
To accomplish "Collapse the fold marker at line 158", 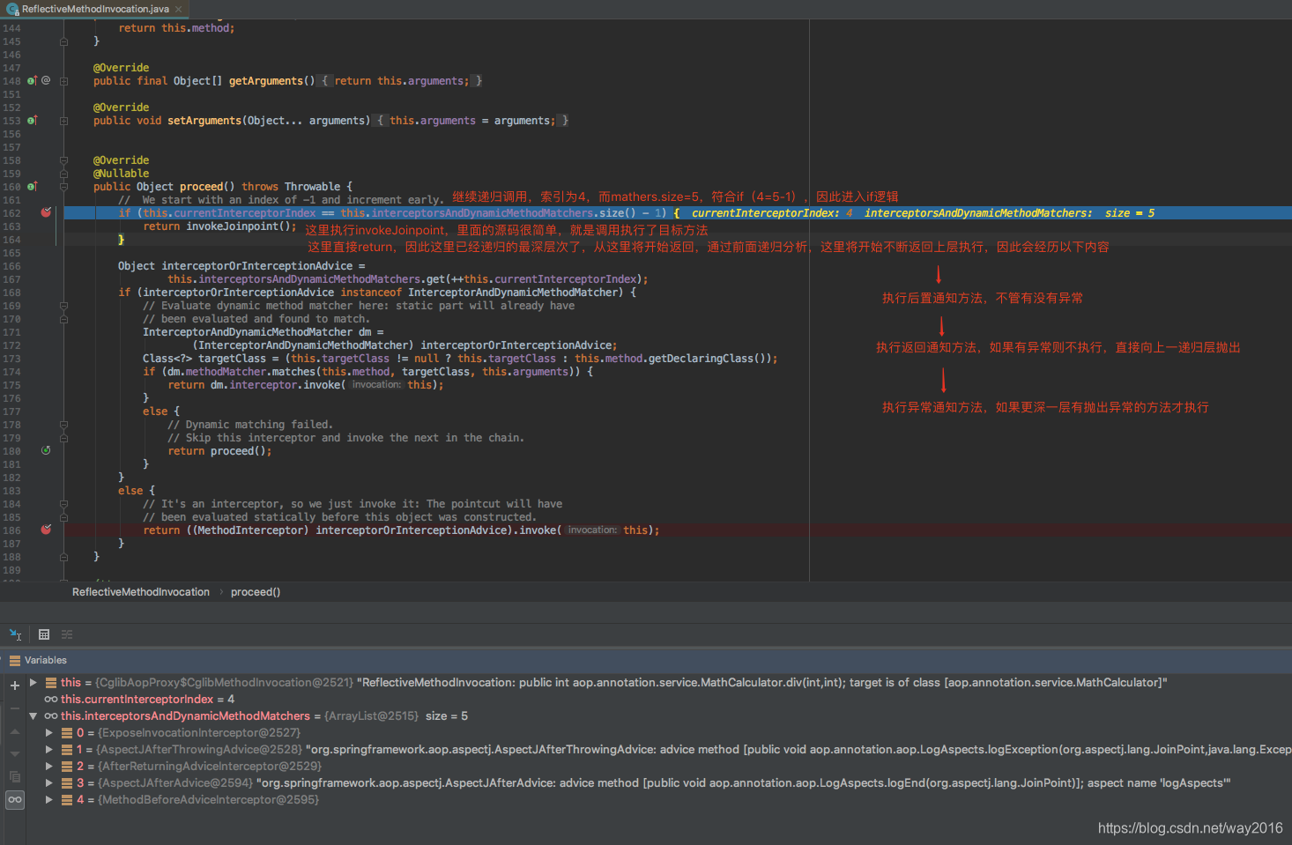I will pos(63,160).
